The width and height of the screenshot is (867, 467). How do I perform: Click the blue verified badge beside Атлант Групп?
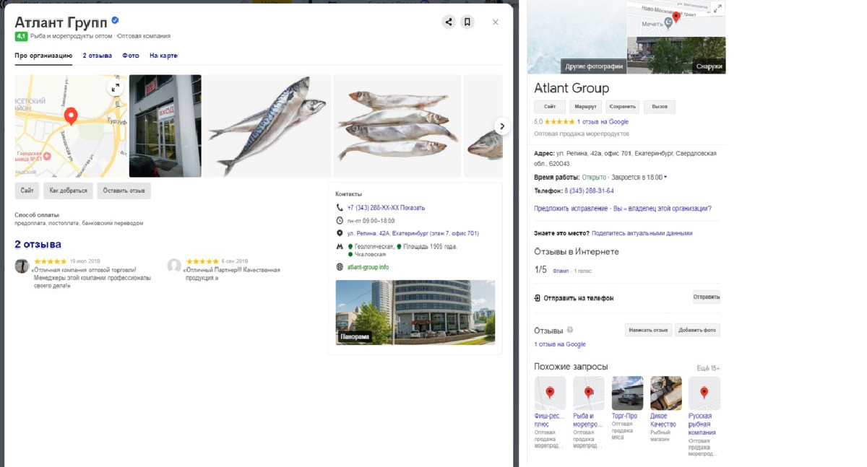[115, 21]
